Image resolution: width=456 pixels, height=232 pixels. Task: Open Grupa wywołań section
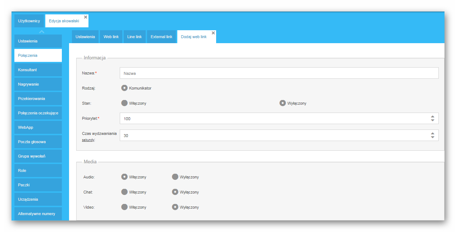(x=38, y=156)
